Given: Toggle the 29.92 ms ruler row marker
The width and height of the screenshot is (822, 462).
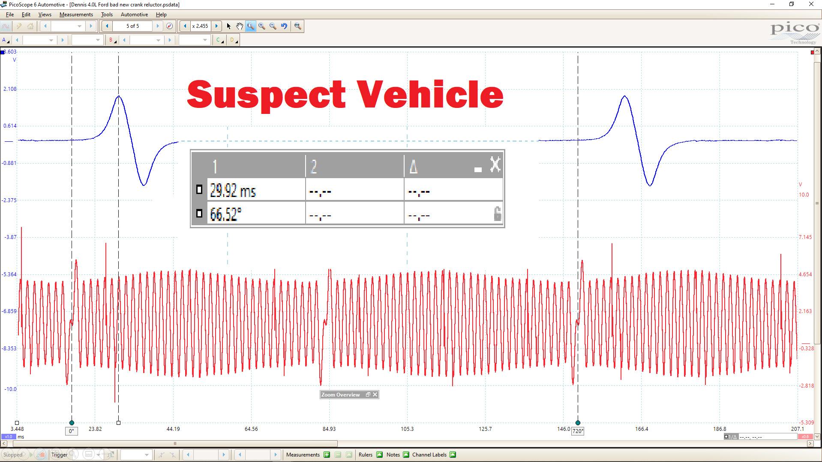Looking at the screenshot, I should click(199, 190).
